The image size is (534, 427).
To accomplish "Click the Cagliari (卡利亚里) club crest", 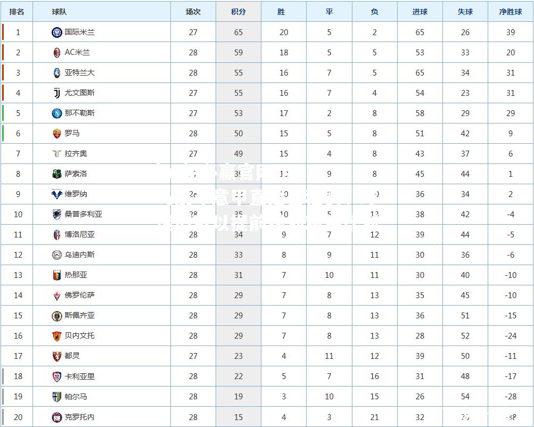I will (x=57, y=376).
